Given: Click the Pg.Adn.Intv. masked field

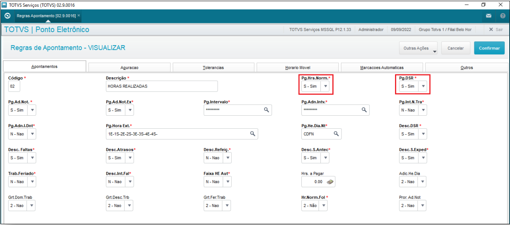Looking at the screenshot, I should pyautogui.click(x=335, y=110).
